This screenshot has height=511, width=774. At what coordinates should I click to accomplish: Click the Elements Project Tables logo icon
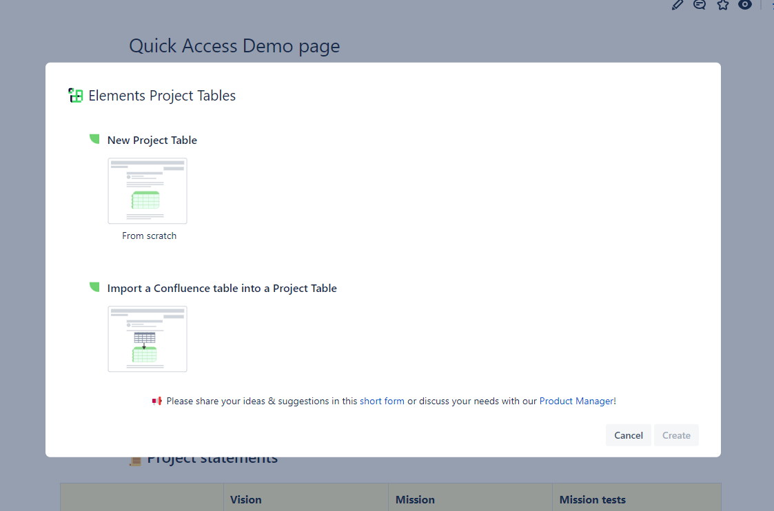tap(76, 96)
